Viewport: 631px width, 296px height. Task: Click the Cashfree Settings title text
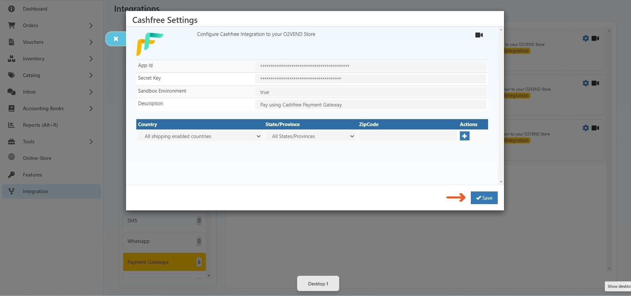(165, 20)
